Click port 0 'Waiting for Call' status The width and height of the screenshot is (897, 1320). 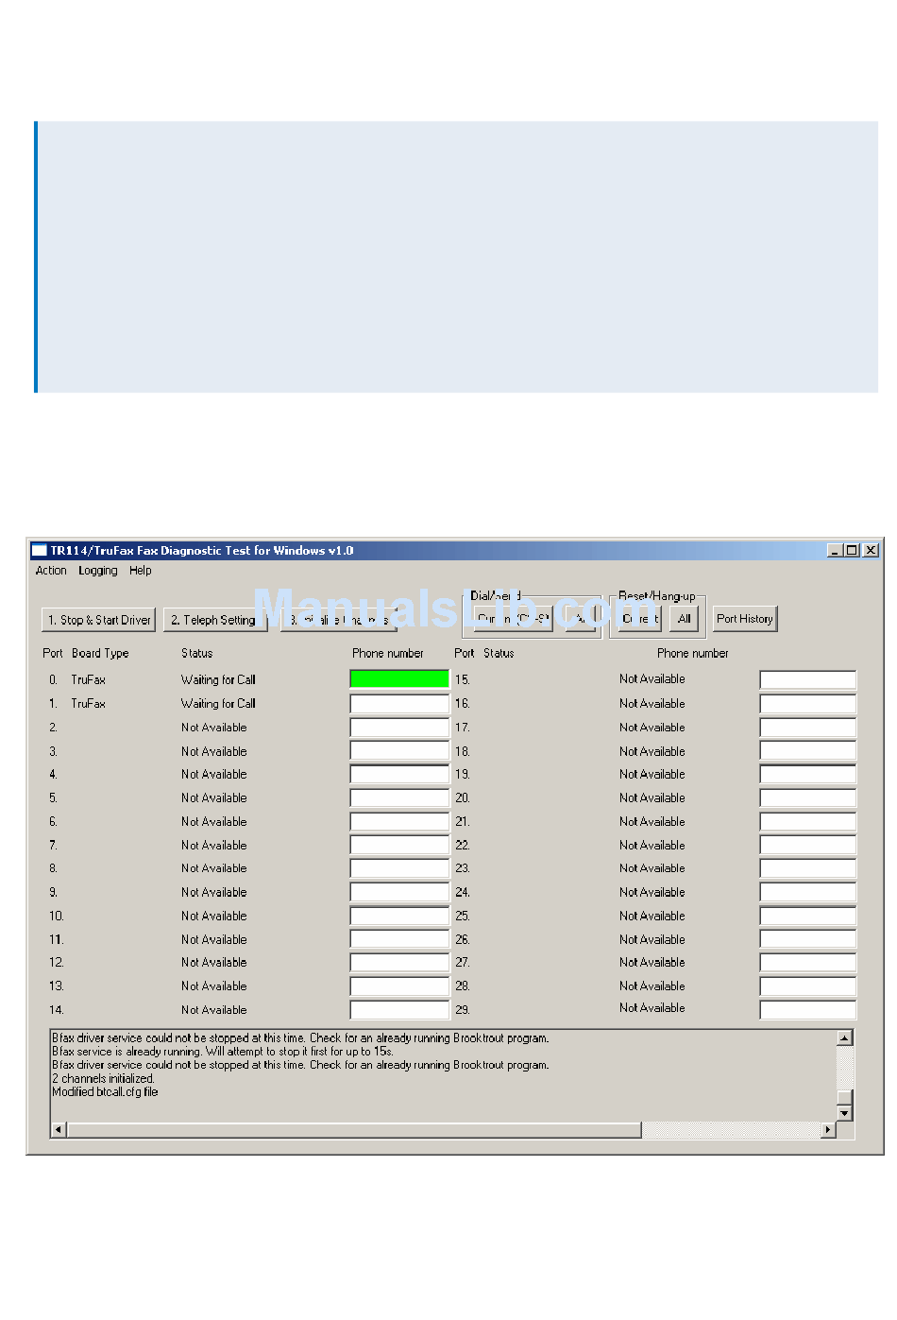(218, 679)
